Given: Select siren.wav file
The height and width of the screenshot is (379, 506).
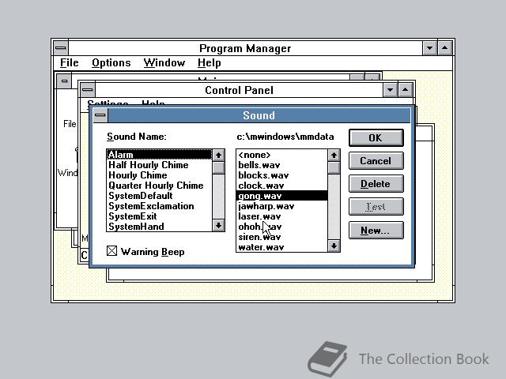Looking at the screenshot, I should [x=282, y=237].
